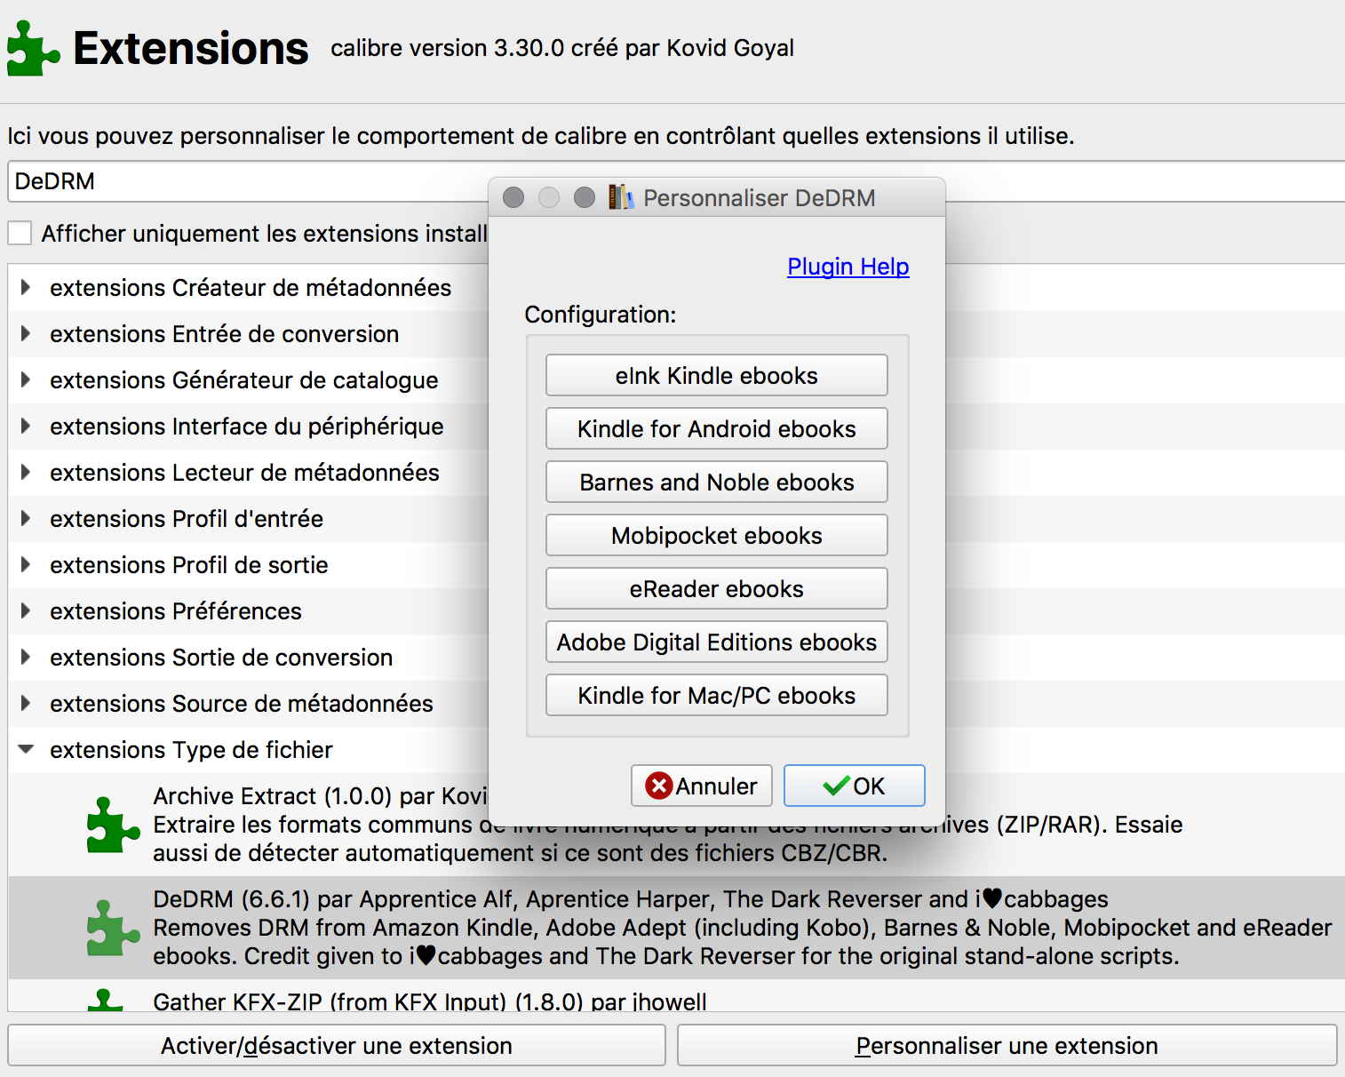
Task: Select 'extensions Interface du périphérique' row
Action: [249, 426]
